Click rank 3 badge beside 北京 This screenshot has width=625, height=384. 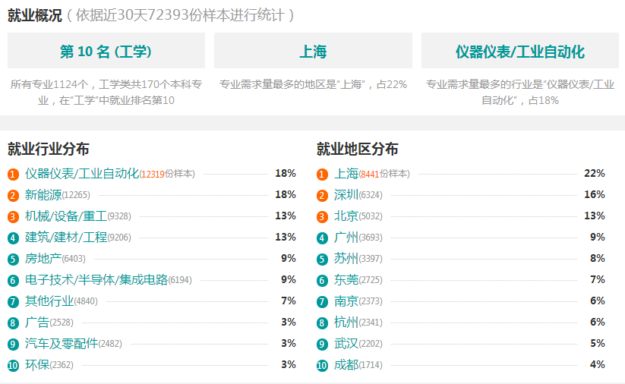pos(322,217)
